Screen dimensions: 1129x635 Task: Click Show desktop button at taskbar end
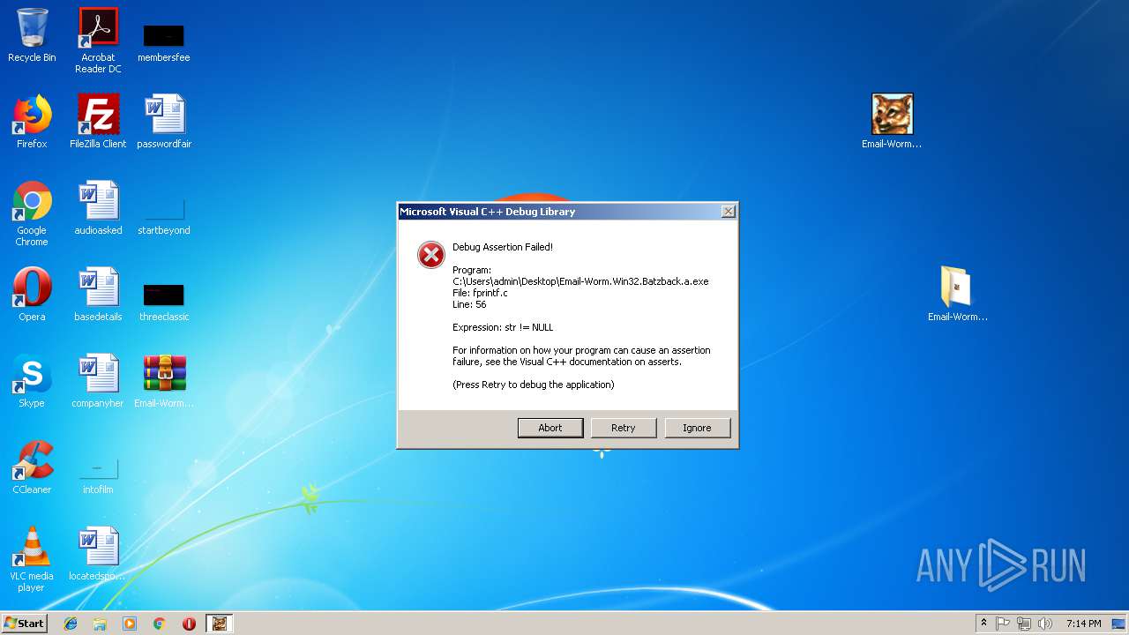point(1119,624)
